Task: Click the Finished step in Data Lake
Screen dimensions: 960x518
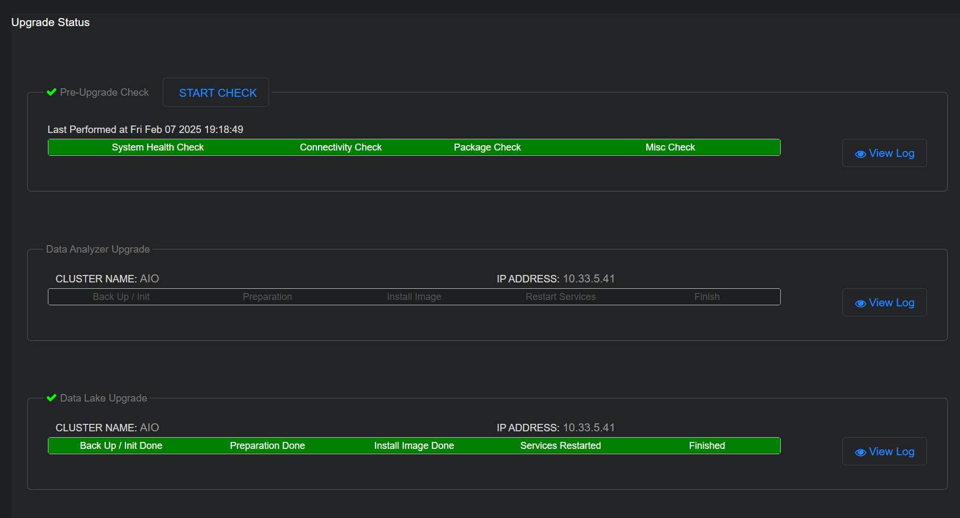Action: click(x=707, y=446)
